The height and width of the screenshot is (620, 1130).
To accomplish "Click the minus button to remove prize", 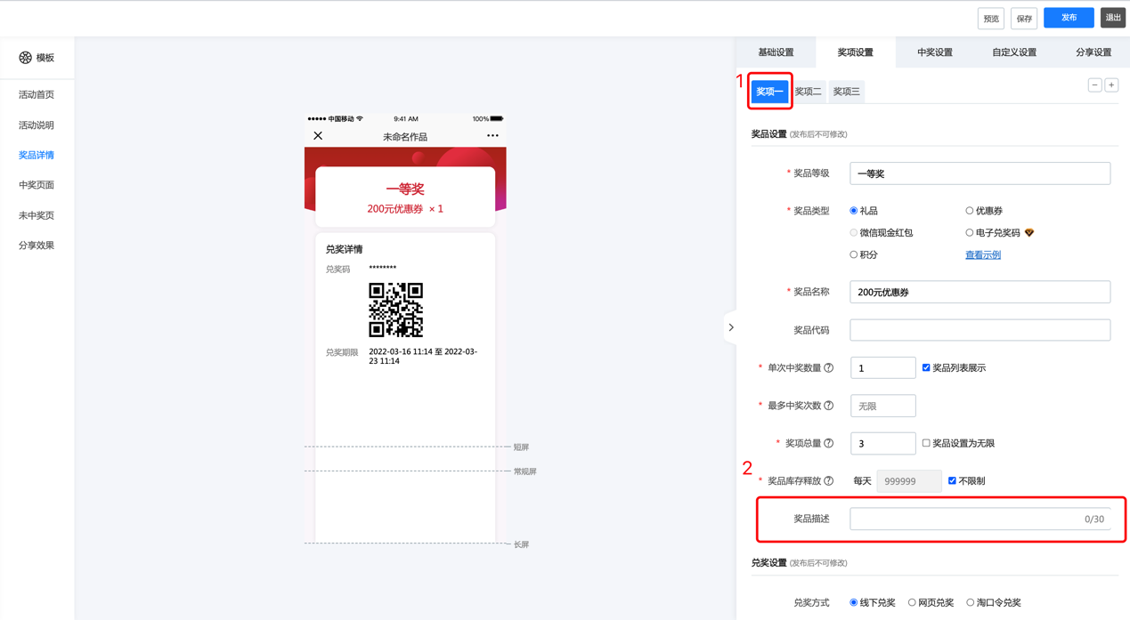I will 1094,85.
